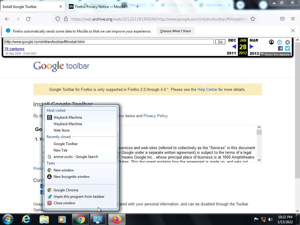Click terms box scroll up arrow
The image size is (300, 225).
pyautogui.click(x=259, y=127)
